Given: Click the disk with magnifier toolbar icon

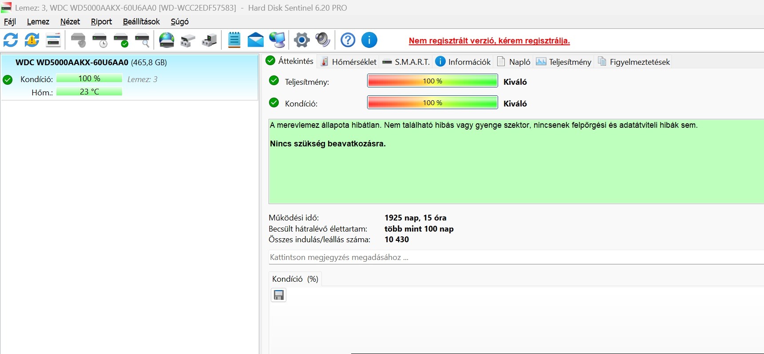Looking at the screenshot, I should (142, 40).
